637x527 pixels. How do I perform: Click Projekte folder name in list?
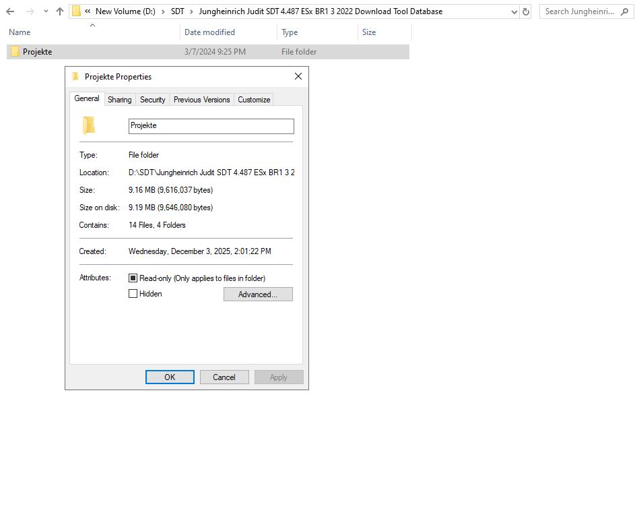pyautogui.click(x=38, y=52)
